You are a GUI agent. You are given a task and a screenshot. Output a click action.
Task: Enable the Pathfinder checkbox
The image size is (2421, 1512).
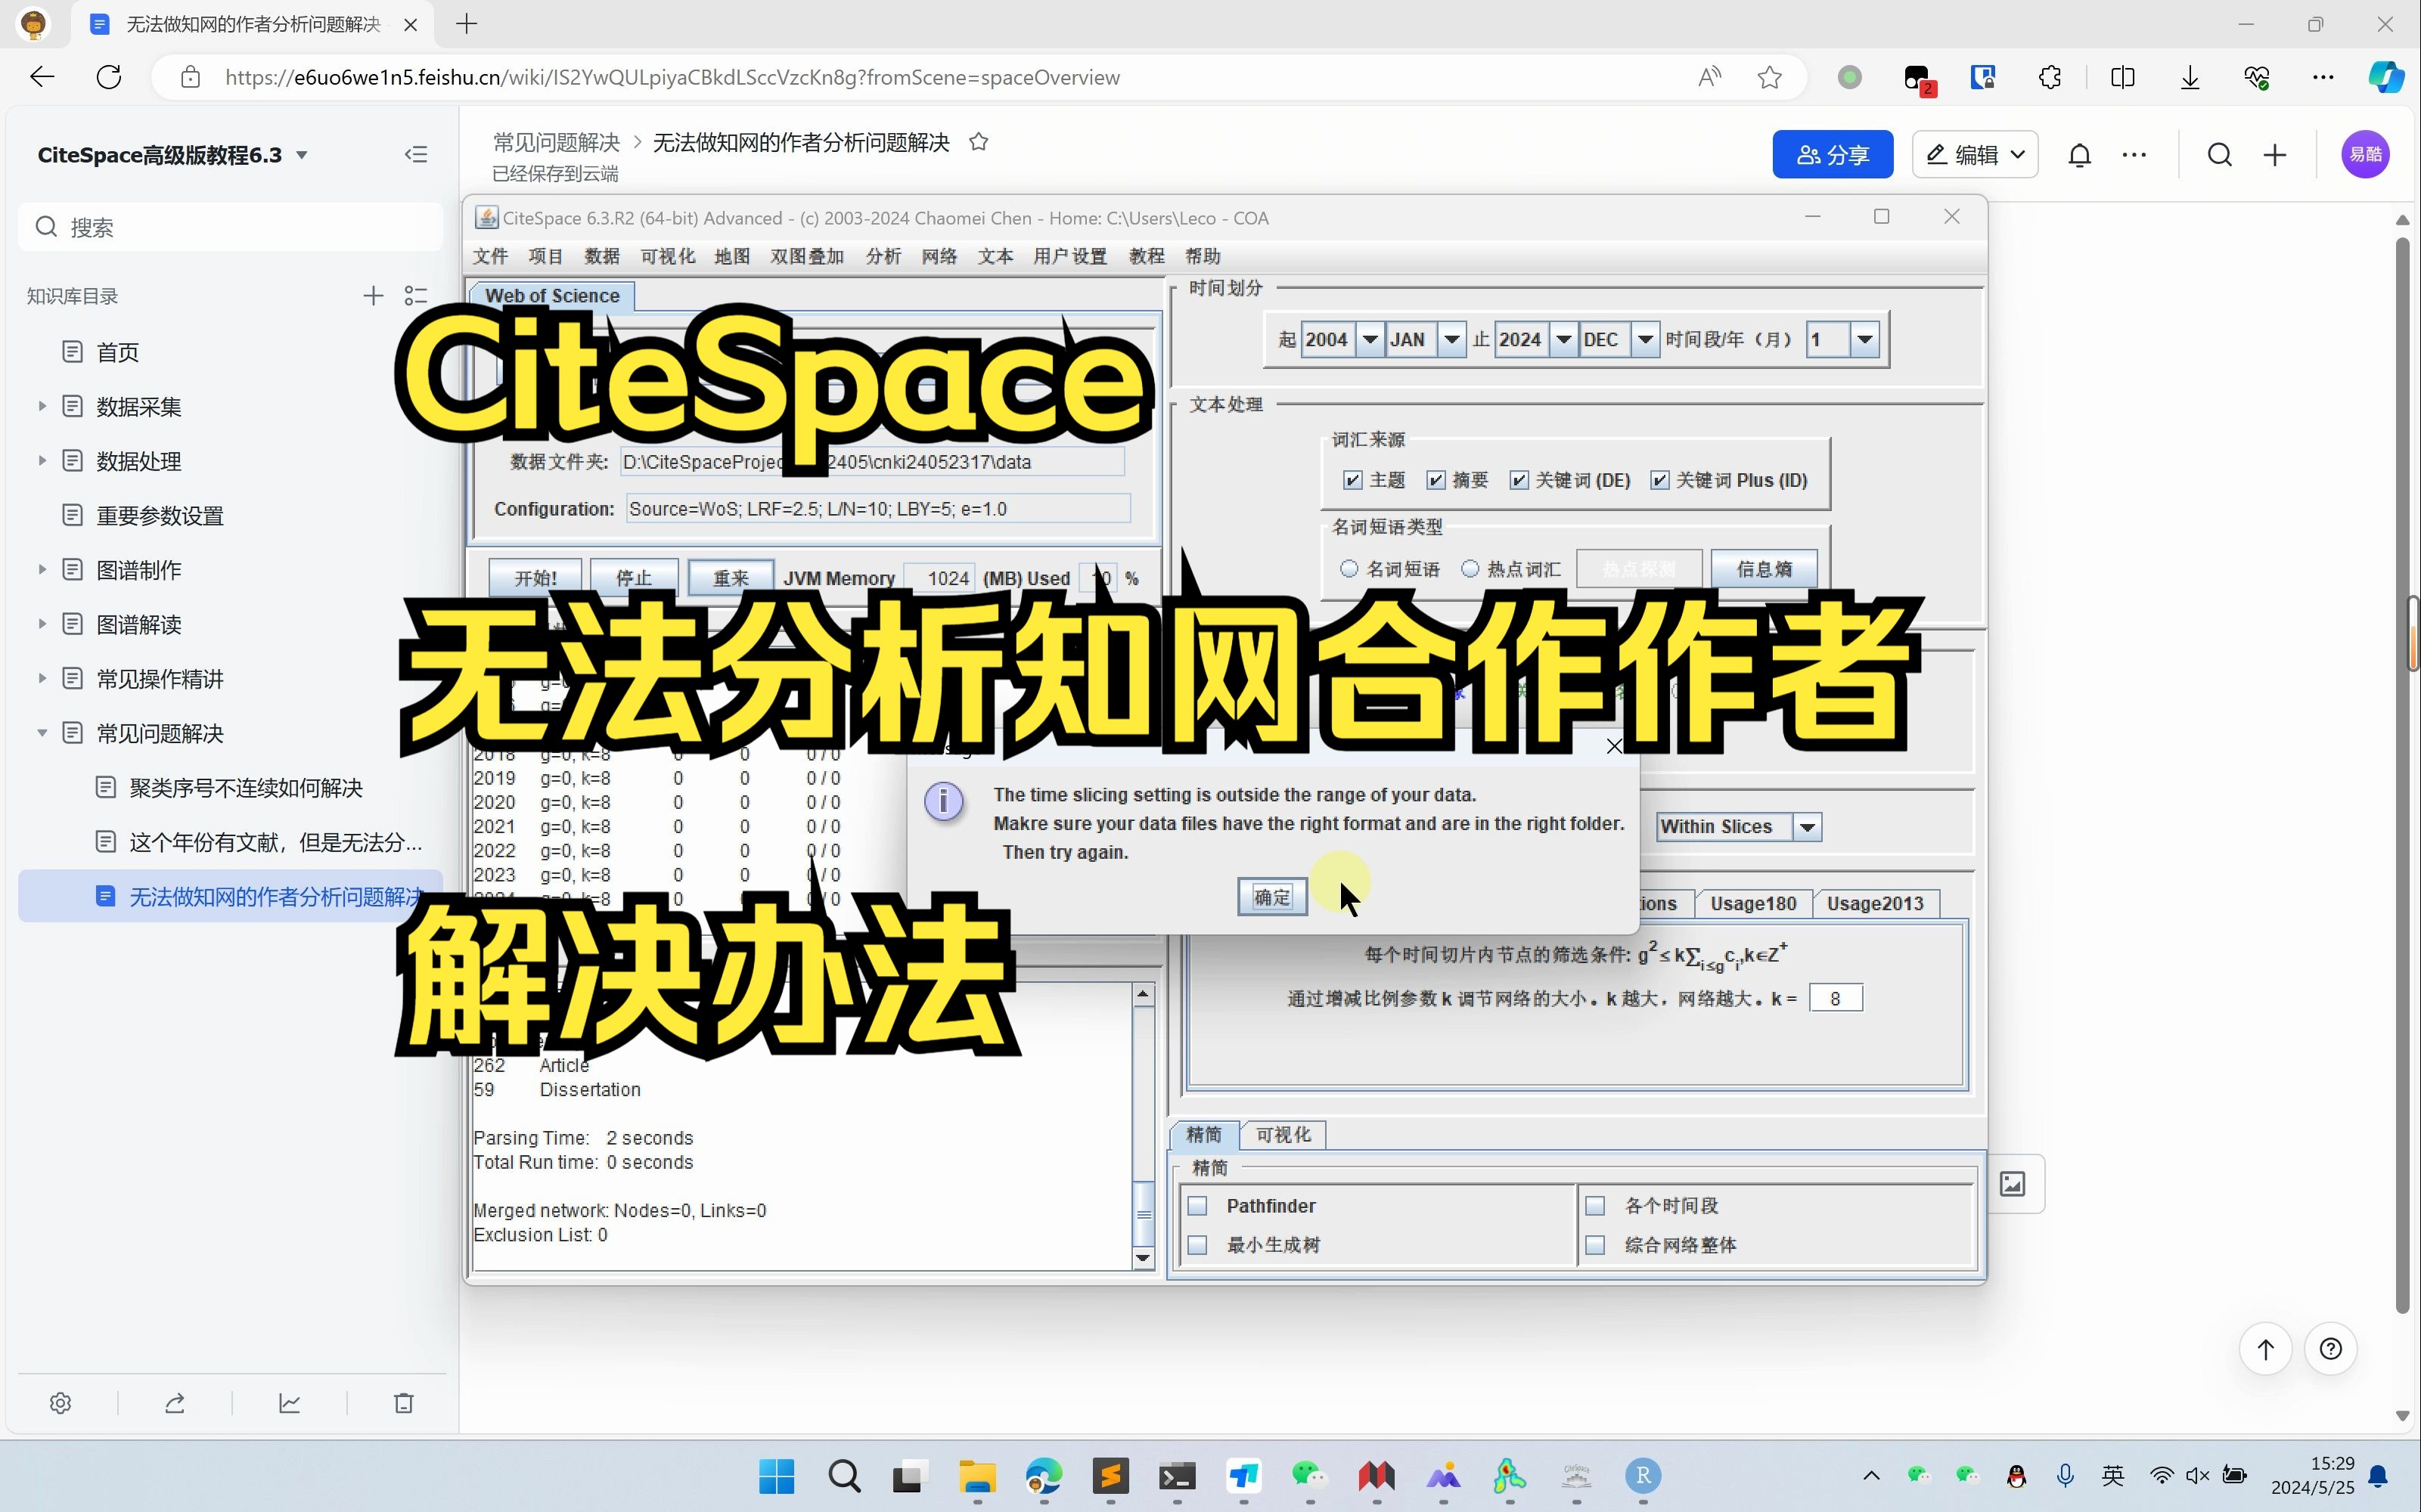point(1197,1206)
